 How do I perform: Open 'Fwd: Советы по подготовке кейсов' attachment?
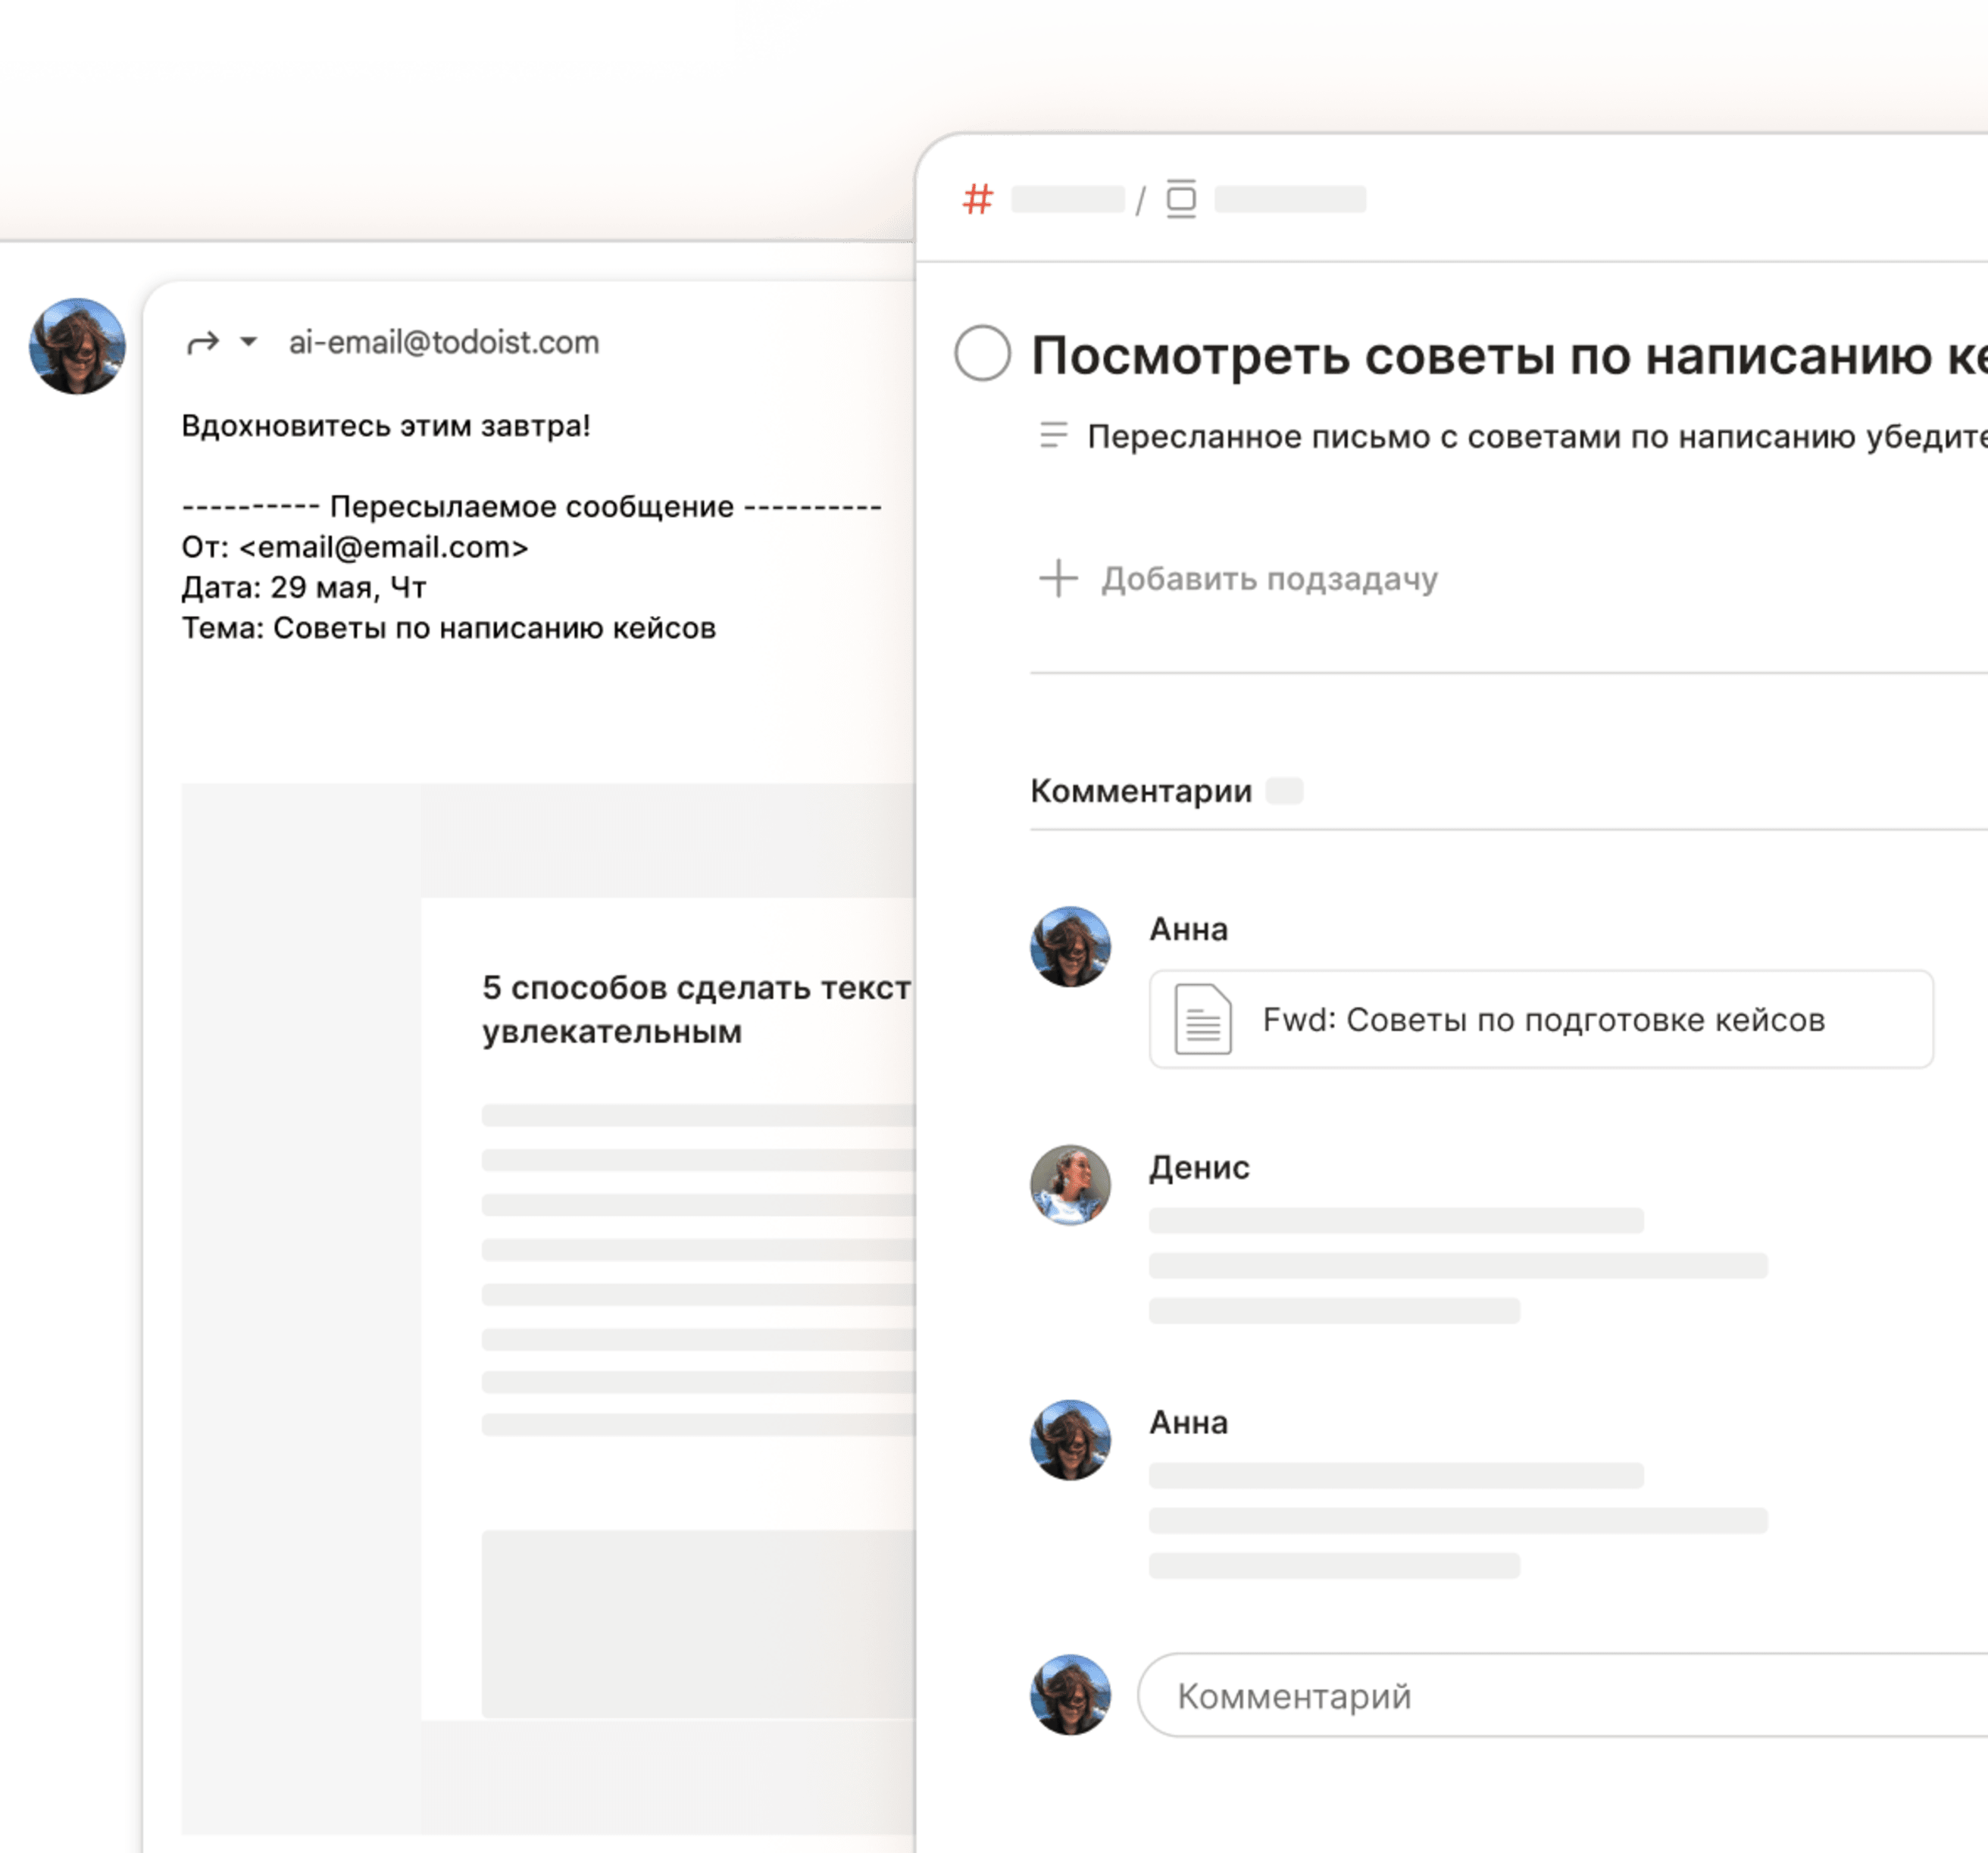[1542, 1019]
